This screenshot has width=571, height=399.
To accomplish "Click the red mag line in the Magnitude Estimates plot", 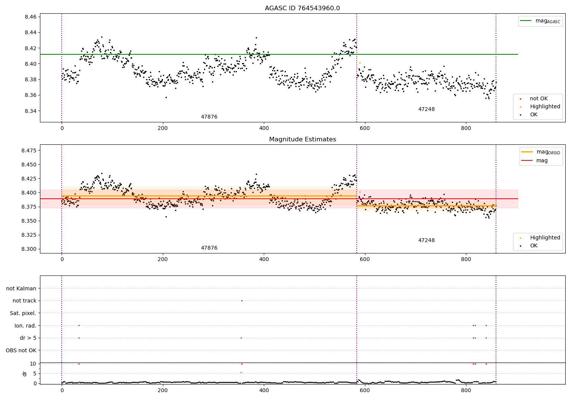I will (x=279, y=199).
